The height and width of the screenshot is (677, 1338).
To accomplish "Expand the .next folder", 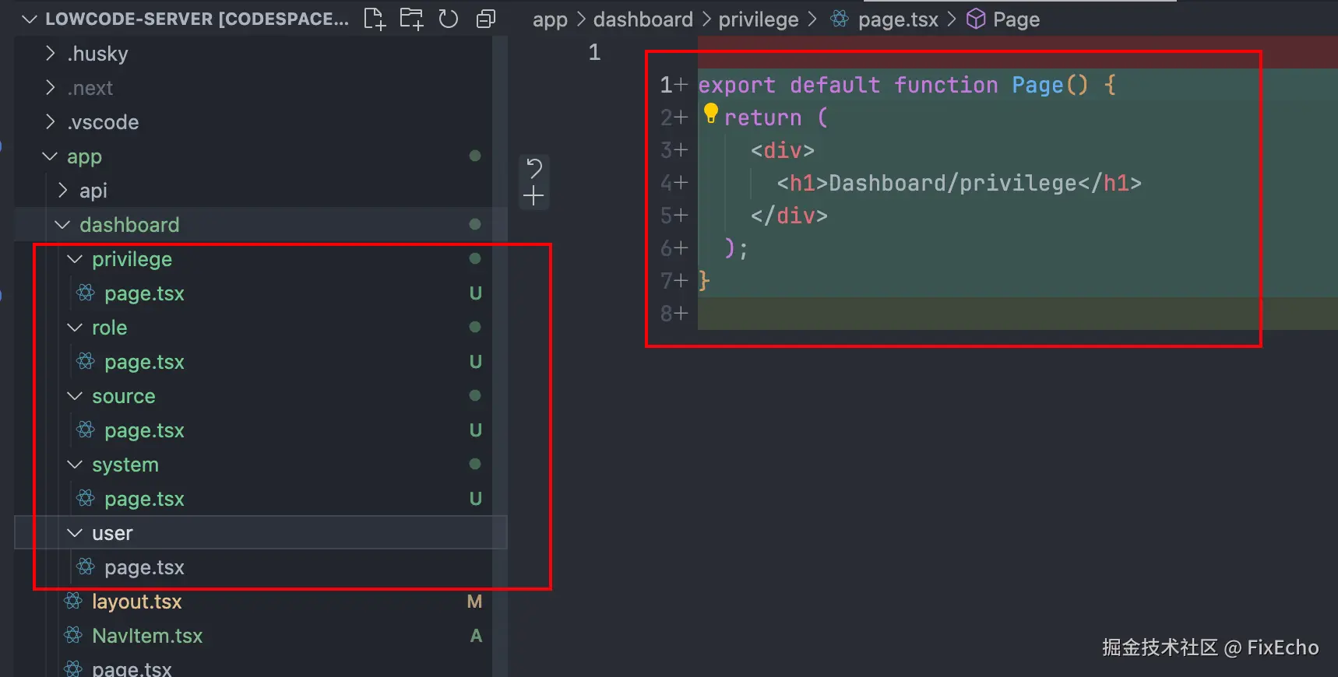I will point(51,87).
